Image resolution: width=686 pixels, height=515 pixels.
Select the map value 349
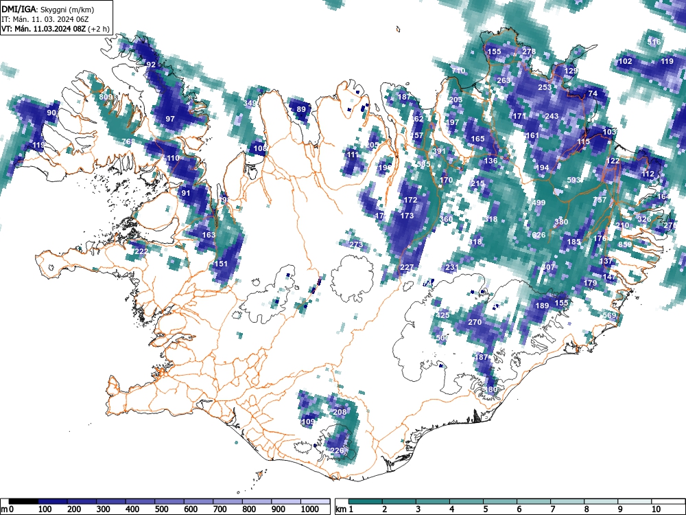click(x=250, y=104)
